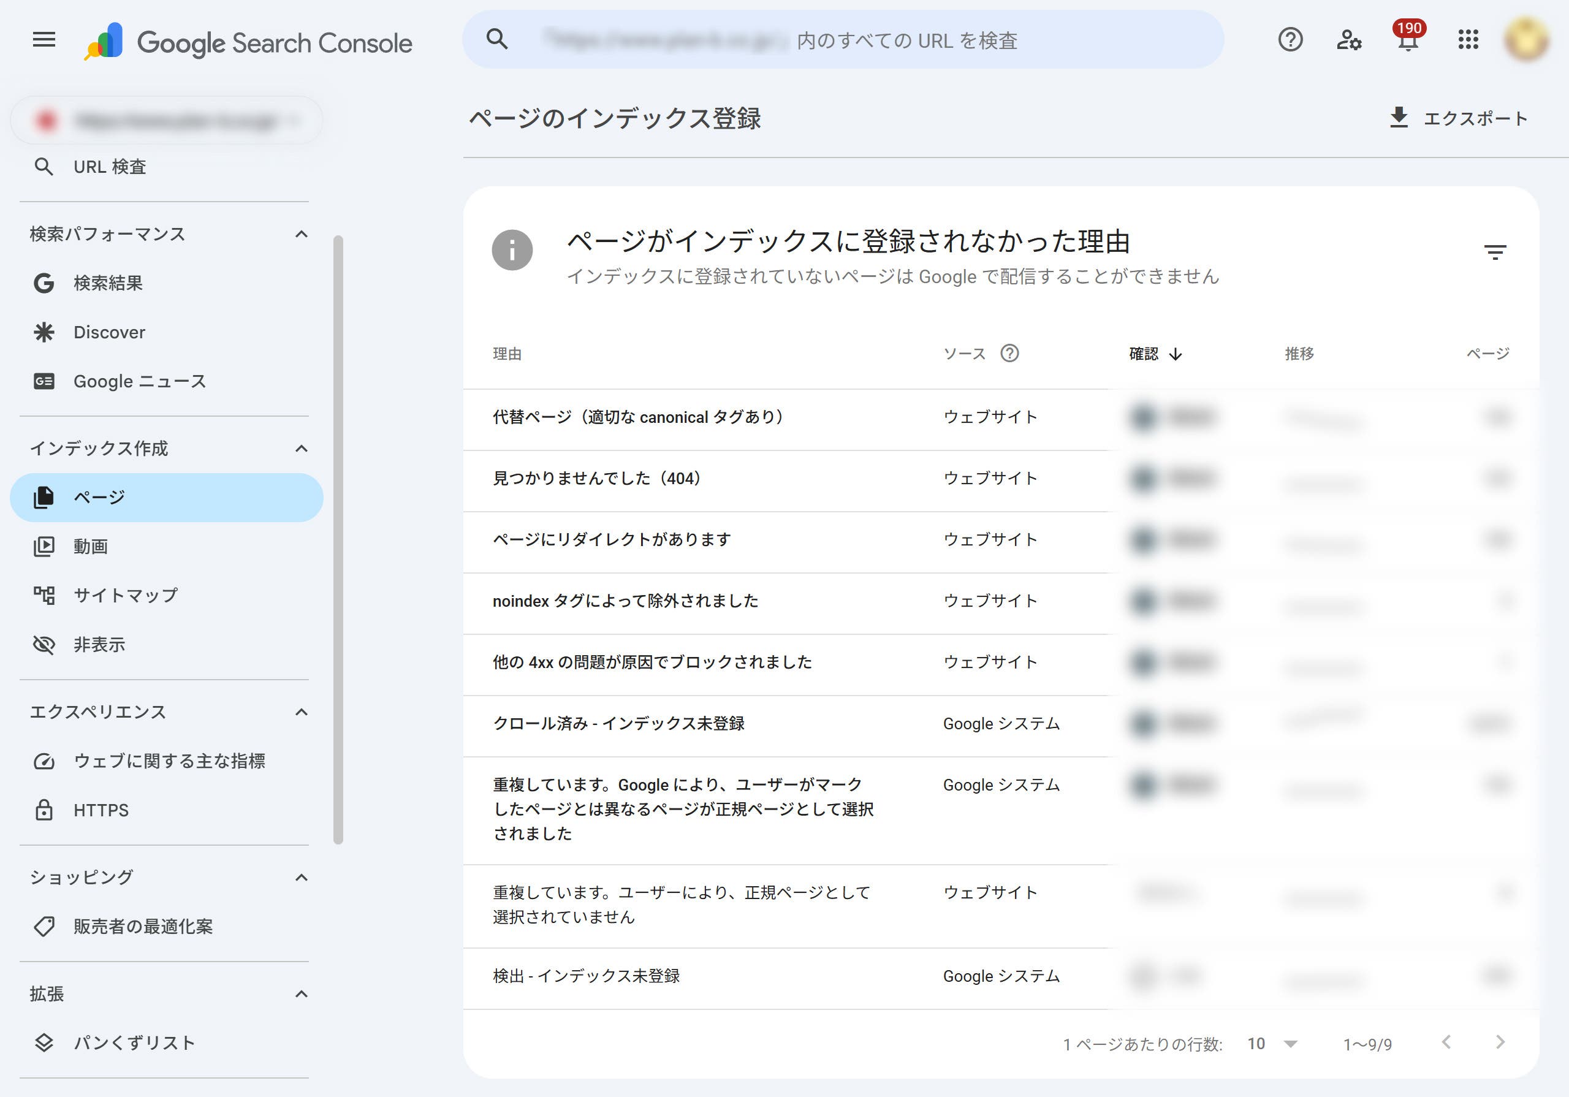The height and width of the screenshot is (1097, 1569).
Task: Open user and permissions settings icon
Action: [x=1349, y=40]
